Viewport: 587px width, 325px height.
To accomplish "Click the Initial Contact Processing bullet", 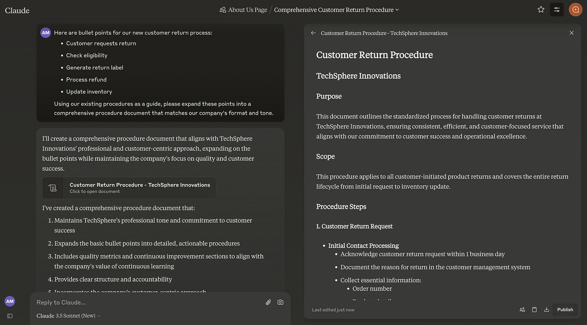I will tap(364, 246).
